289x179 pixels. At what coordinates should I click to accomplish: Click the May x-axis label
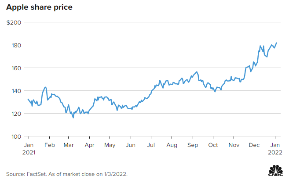click(x=110, y=145)
